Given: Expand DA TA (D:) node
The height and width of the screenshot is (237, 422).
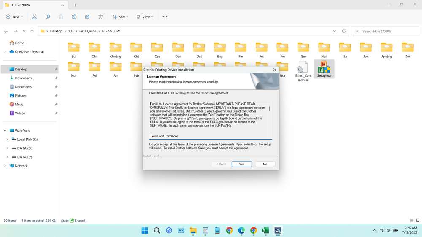Looking at the screenshot, I should coord(7,148).
